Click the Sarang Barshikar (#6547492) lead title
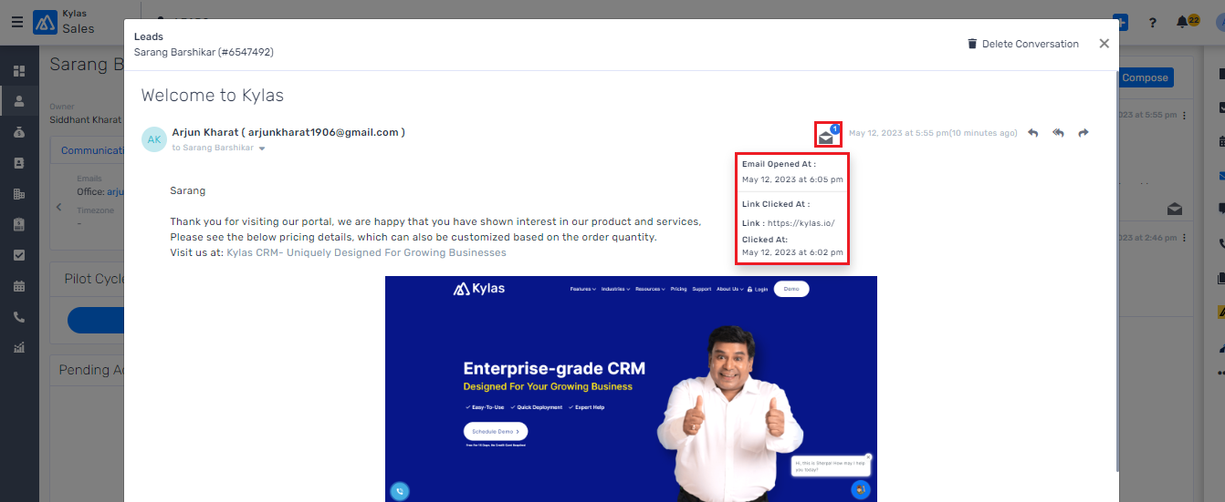 click(204, 52)
